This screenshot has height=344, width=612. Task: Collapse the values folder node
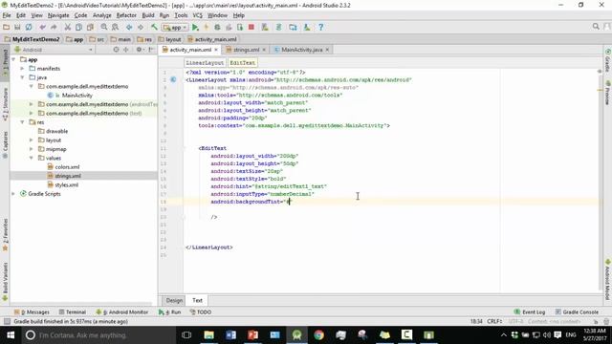click(x=32, y=158)
